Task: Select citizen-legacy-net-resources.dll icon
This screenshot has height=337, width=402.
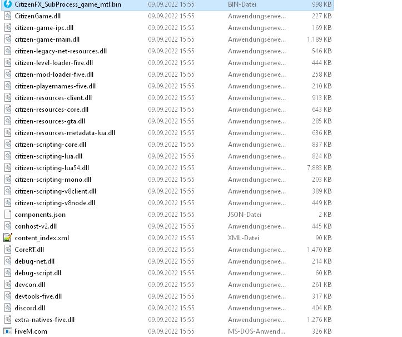Action: coord(8,51)
